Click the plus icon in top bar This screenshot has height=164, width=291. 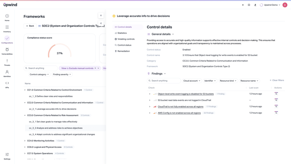coord(243,5)
